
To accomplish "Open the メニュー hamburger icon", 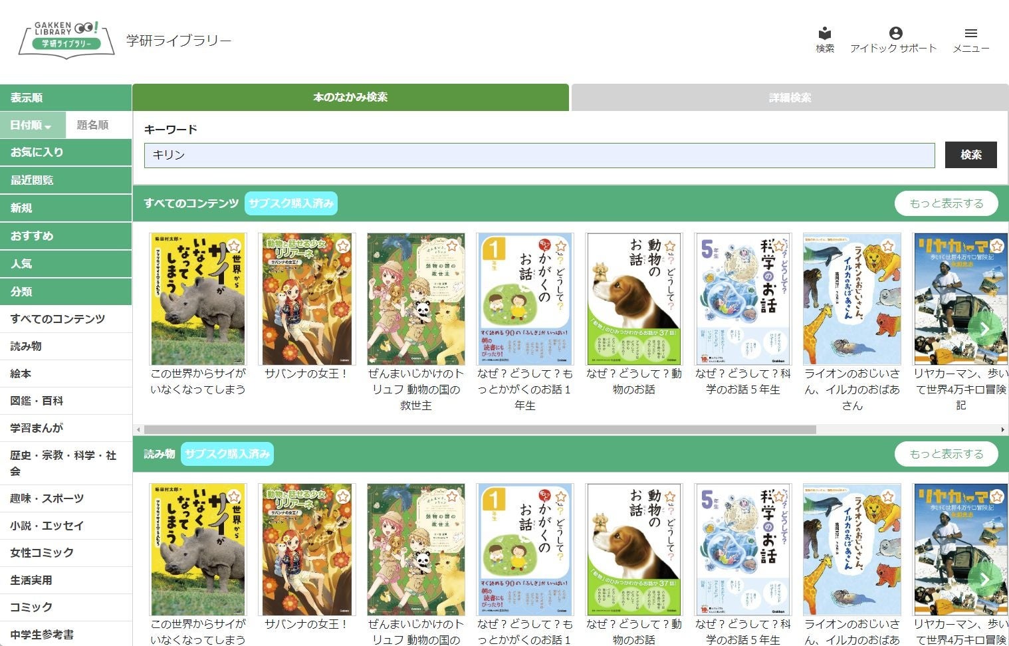I will click(971, 39).
